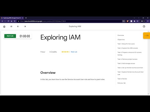Click the padlock site info icon
This screenshot has width=150, height=112.
pyautogui.click(x=18, y=21)
